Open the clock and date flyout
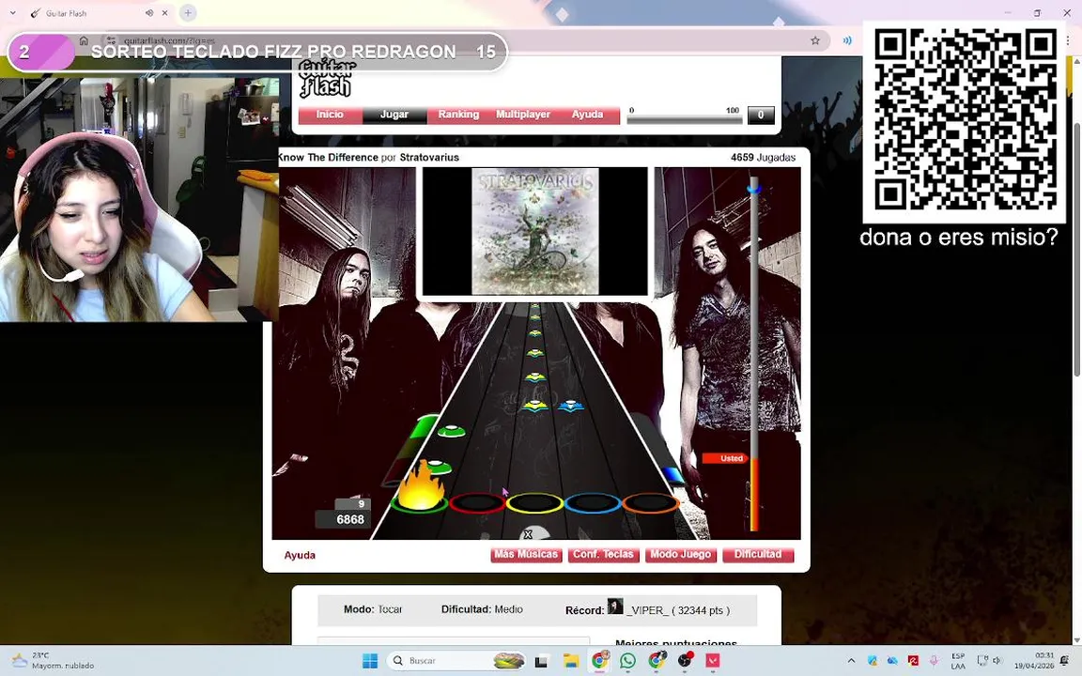Screen dimensions: 1082x676 pyautogui.click(x=1034, y=660)
